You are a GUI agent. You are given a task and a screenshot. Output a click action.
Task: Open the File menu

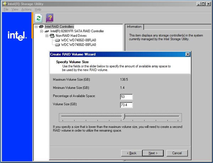[x=6, y=9]
